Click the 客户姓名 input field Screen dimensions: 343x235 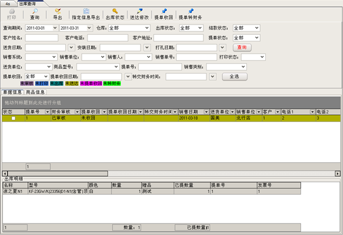pos(41,37)
